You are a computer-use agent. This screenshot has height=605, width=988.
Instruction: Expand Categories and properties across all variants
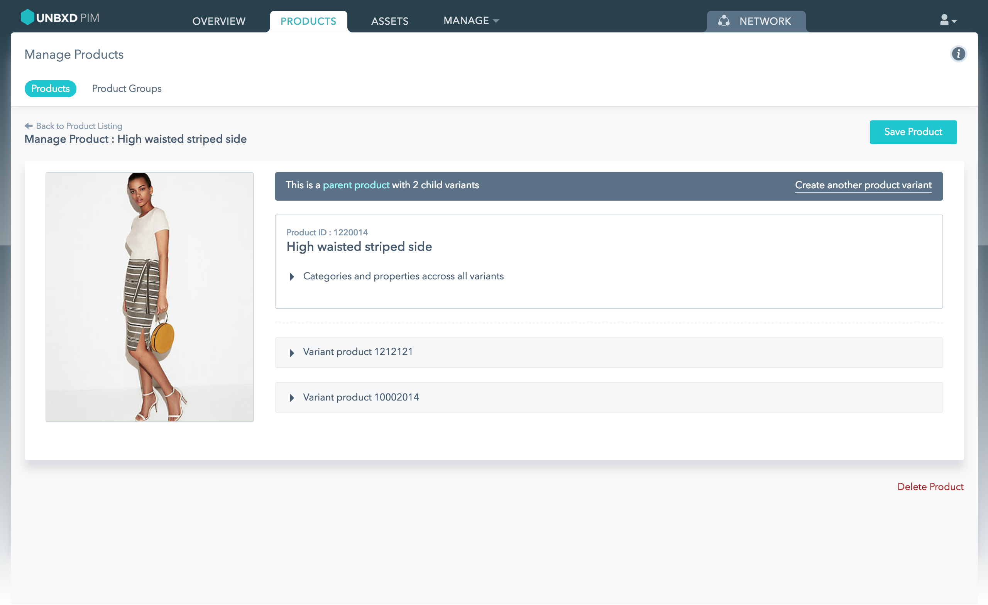(x=291, y=277)
